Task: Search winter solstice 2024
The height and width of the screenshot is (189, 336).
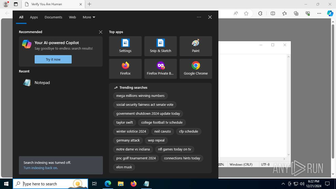Action: pyautogui.click(x=131, y=132)
